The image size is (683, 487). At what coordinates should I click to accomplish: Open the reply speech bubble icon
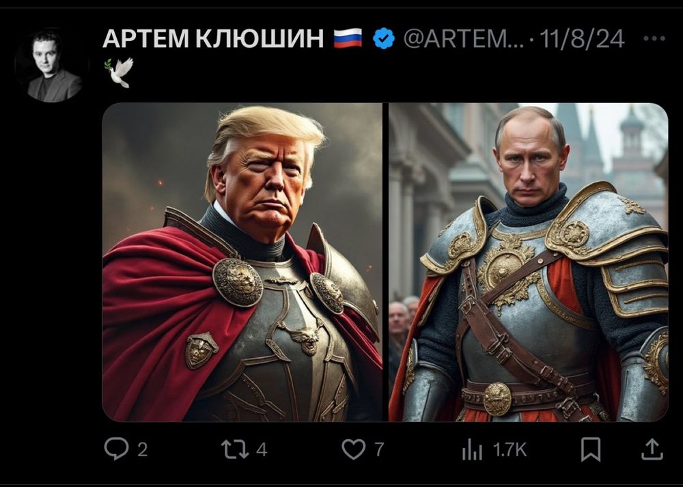116,449
